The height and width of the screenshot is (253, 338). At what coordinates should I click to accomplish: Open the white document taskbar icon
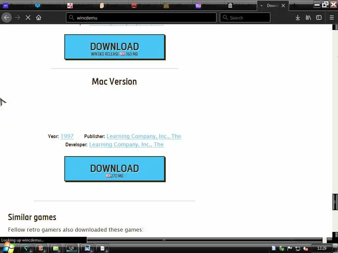tap(103, 248)
